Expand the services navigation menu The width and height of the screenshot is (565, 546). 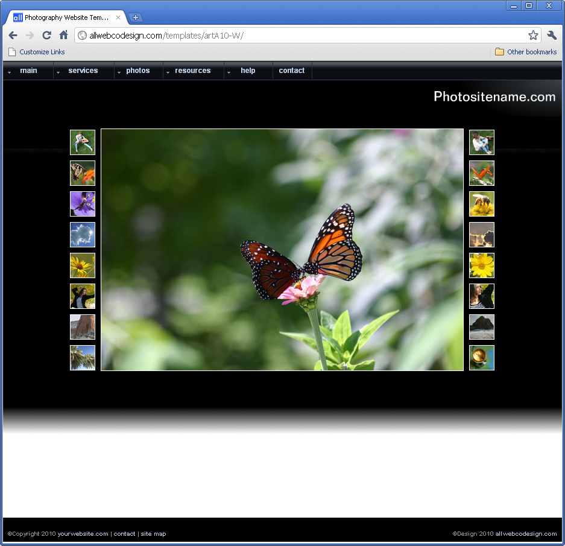tap(83, 71)
